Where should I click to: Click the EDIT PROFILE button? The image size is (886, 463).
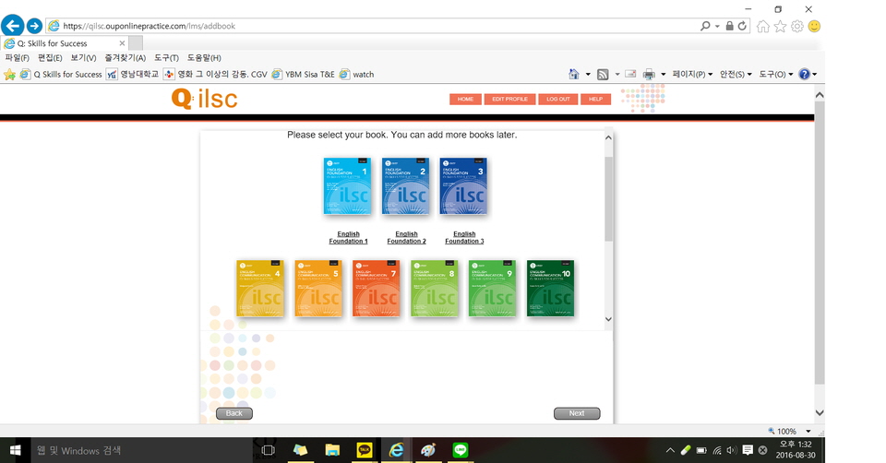509,100
